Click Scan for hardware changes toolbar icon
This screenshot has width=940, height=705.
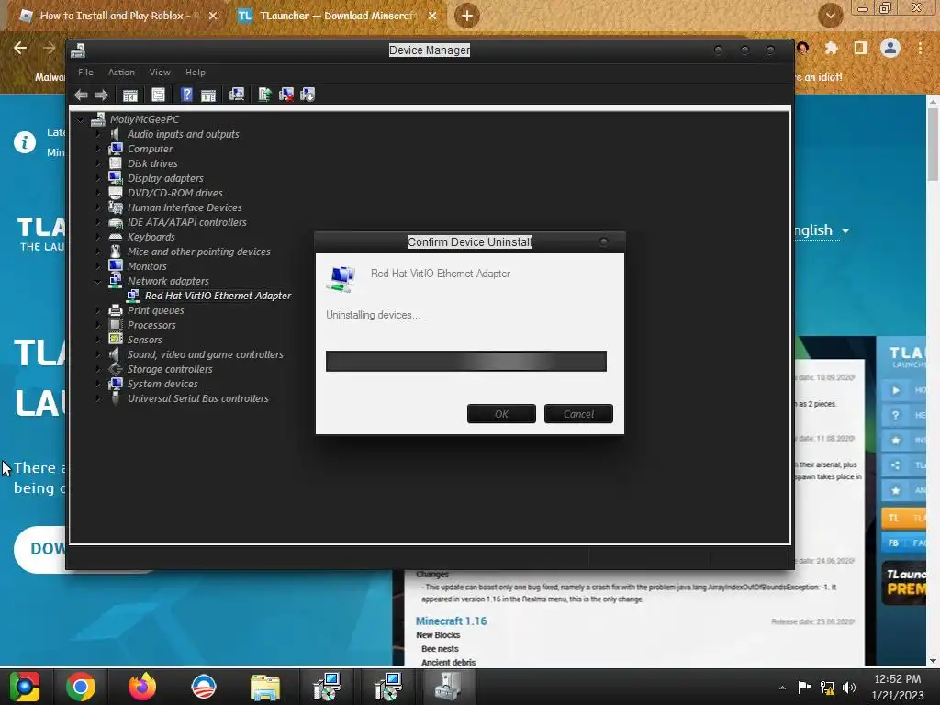click(x=237, y=95)
